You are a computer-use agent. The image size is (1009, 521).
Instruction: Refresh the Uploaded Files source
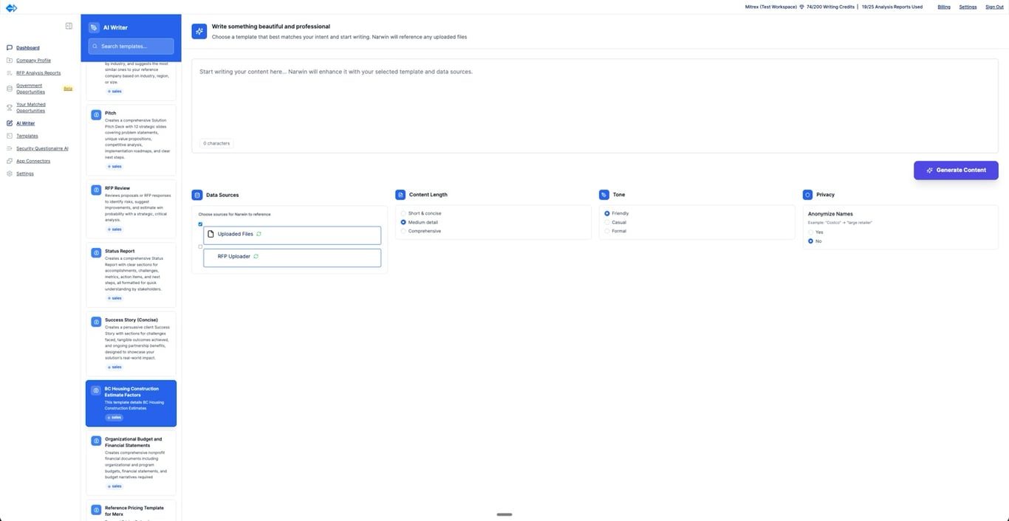coord(259,234)
